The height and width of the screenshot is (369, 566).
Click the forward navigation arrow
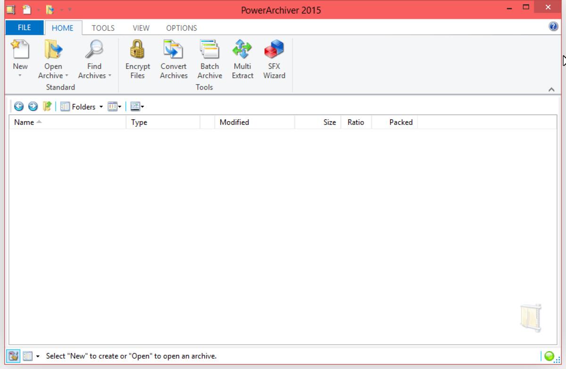point(33,106)
